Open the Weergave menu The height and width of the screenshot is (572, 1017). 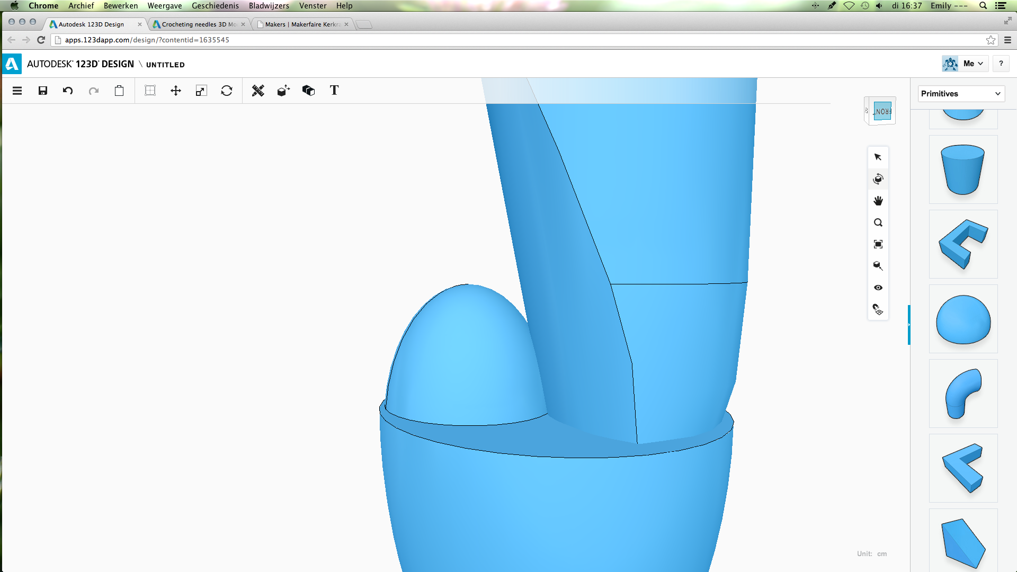coord(164,6)
